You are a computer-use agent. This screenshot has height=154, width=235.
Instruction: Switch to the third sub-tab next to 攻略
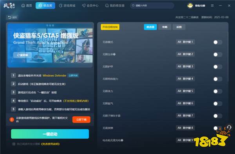coord(179,27)
